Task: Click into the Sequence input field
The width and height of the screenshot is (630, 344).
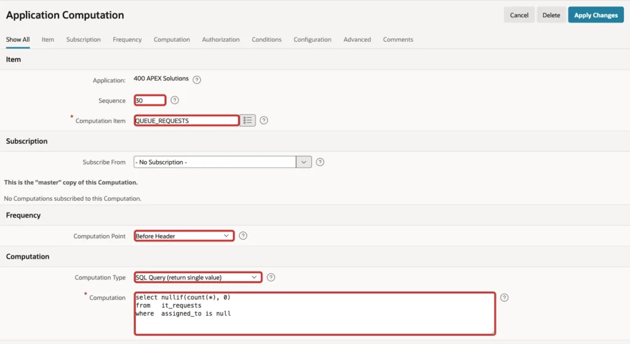Action: (150, 100)
